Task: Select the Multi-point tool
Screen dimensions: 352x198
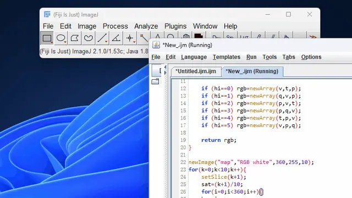Action: click(130, 38)
